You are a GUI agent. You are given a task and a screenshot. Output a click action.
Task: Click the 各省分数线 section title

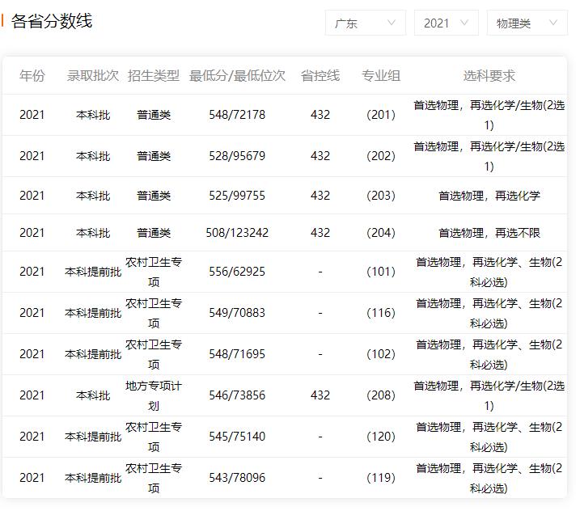click(52, 22)
